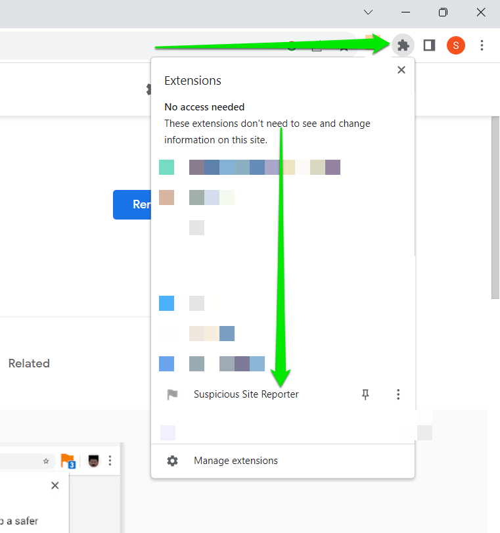This screenshot has width=500, height=533.
Task: Click the orange flag icon with badge 3
Action: pos(68,461)
